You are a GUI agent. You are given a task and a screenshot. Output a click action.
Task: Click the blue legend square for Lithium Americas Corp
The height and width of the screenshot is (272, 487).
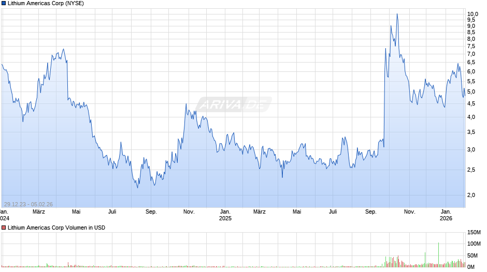point(4,4)
